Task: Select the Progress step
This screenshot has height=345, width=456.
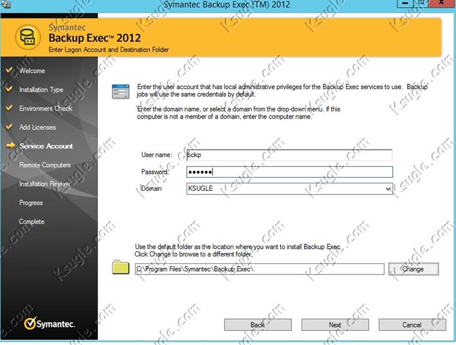Action: pos(31,203)
